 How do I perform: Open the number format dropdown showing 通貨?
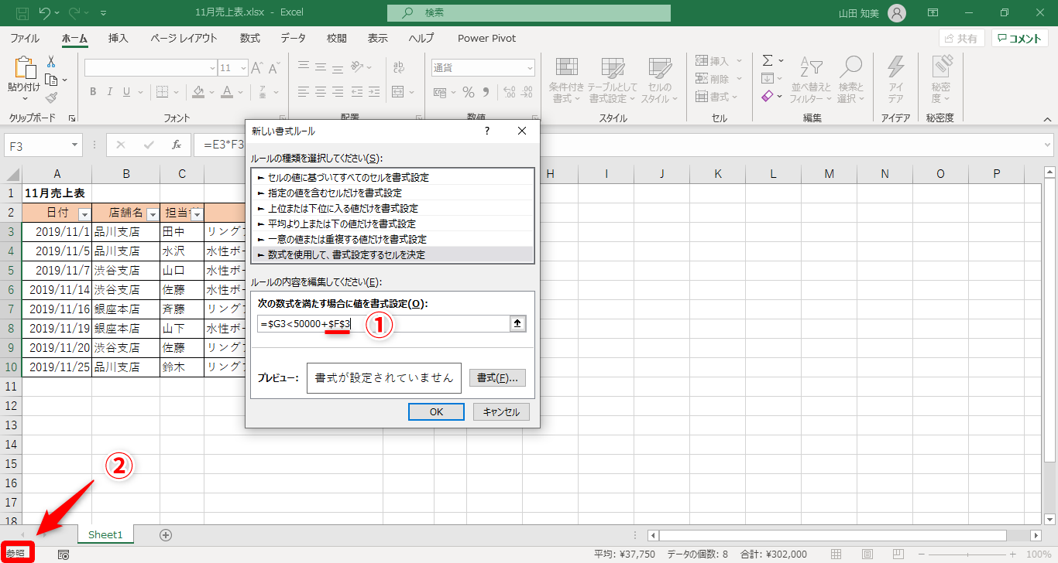point(530,68)
